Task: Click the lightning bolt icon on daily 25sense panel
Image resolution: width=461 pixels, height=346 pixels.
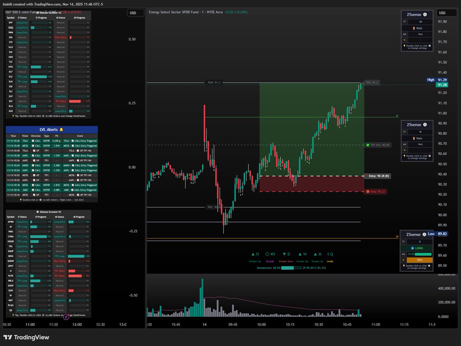Action: (x=403, y=260)
